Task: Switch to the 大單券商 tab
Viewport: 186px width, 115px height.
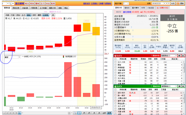Action: pyautogui.click(x=34, y=8)
